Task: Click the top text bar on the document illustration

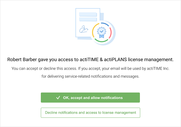Action: coord(88,14)
